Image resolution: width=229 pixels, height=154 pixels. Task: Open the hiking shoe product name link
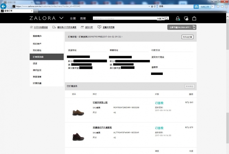pos(100,102)
